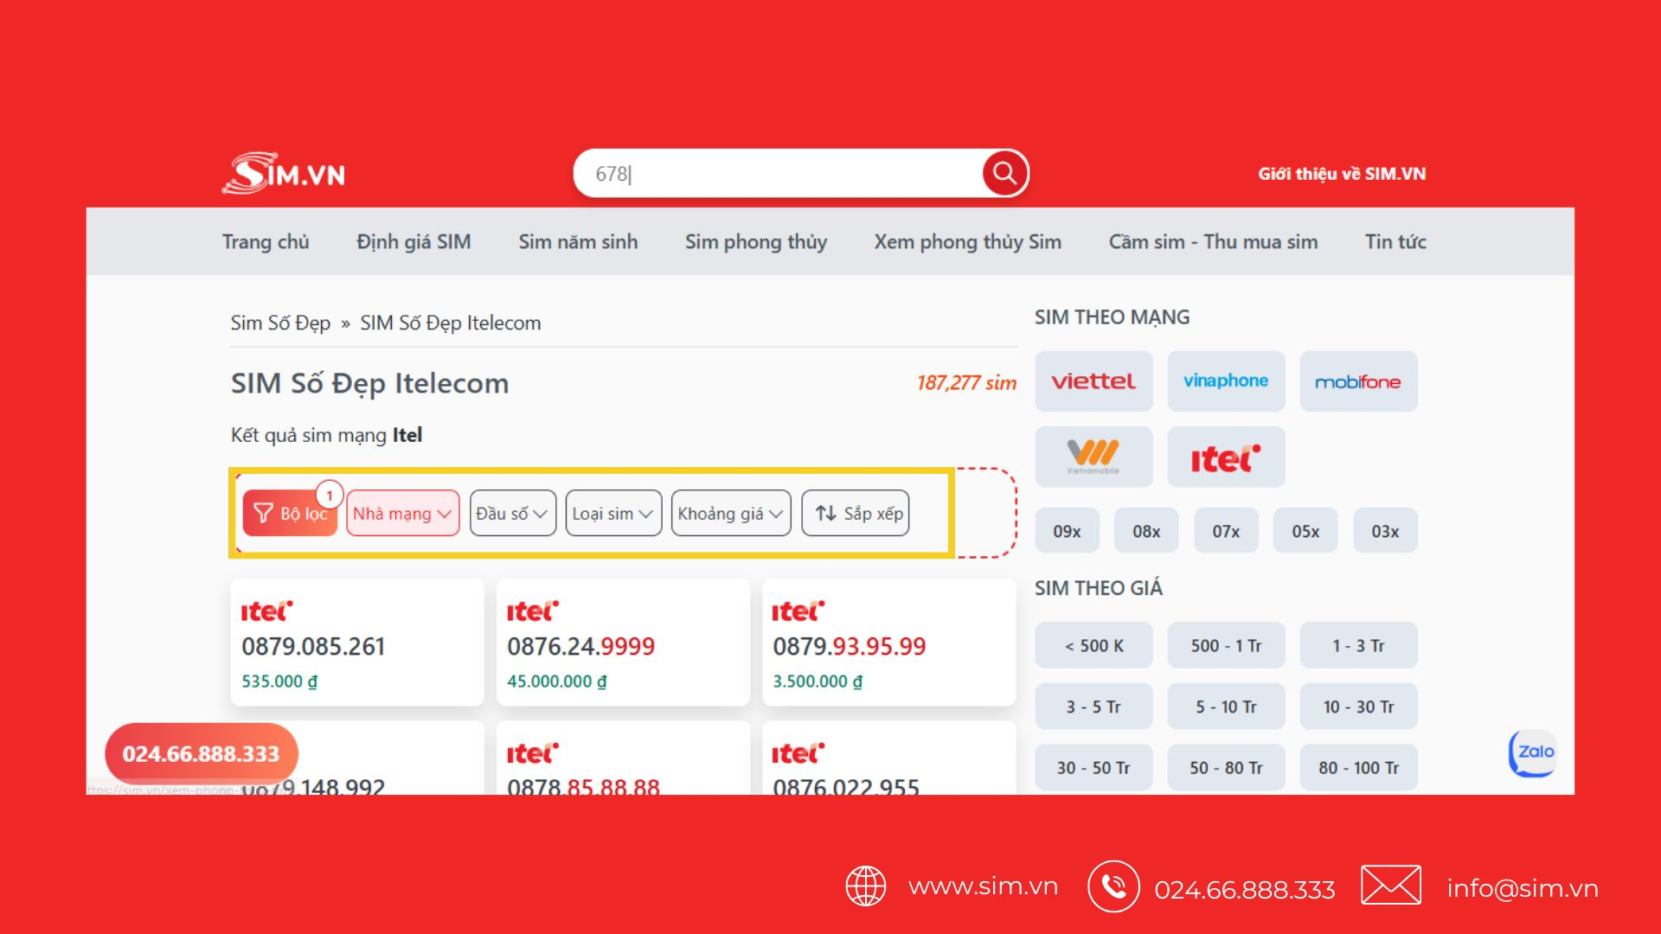
Task: Click price 45.000.000 đ
Action: point(556,681)
